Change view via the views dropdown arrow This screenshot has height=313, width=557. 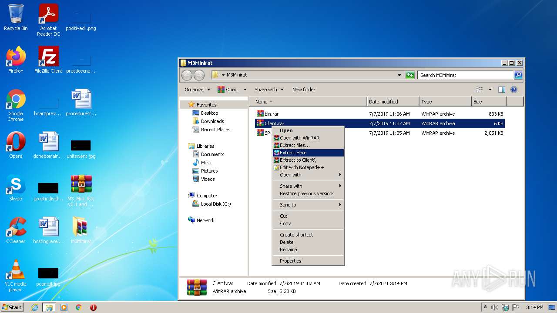(490, 90)
